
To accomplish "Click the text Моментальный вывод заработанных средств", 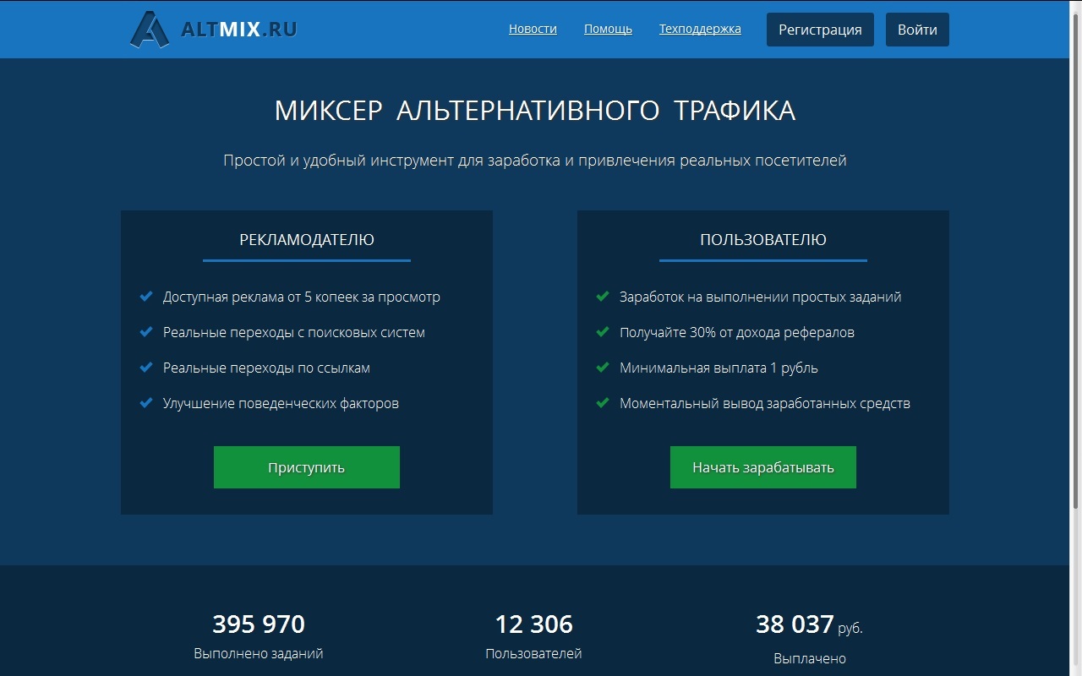I will tap(765, 404).
